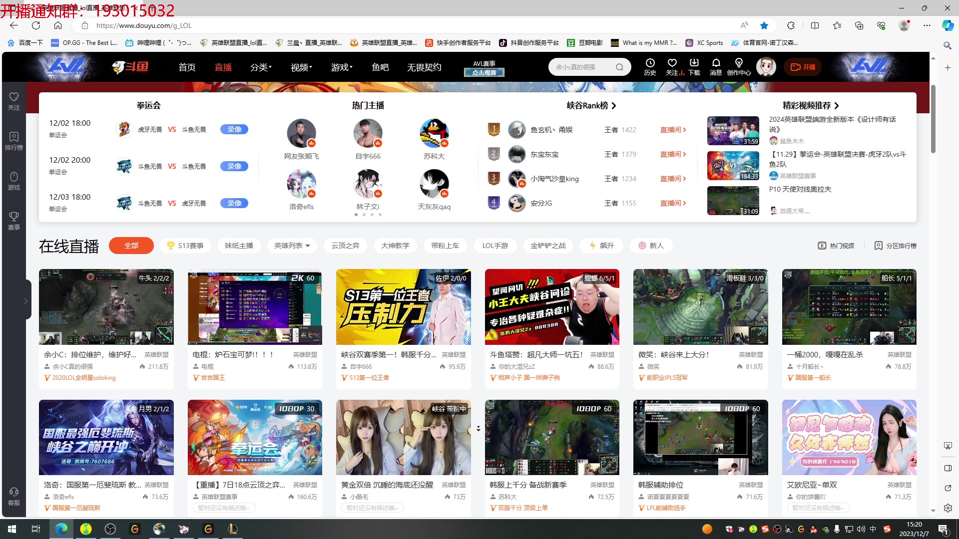The height and width of the screenshot is (539, 959).
Task: Click the Douyu 斗鱼 logo
Action: point(130,67)
